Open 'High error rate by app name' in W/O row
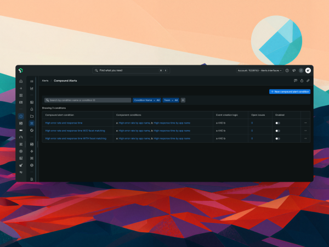 coord(134,131)
